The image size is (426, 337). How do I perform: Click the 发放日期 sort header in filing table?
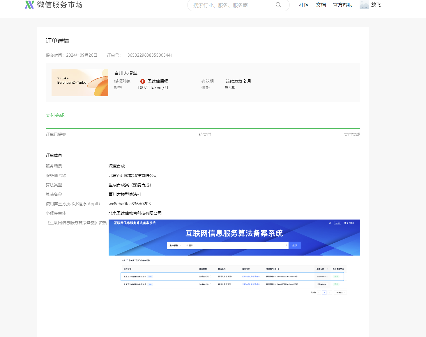(322, 269)
